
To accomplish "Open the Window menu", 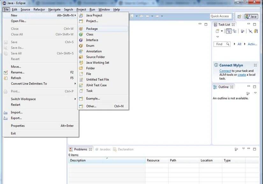I will (x=104, y=10).
